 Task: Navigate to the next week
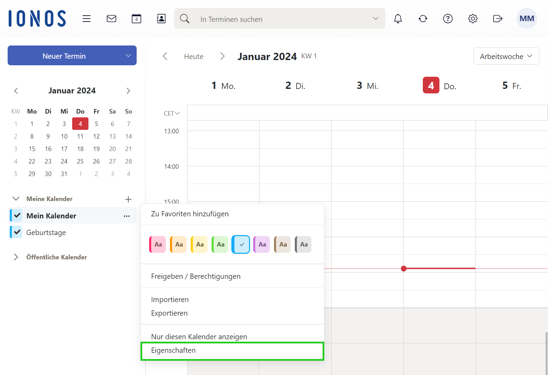(222, 56)
